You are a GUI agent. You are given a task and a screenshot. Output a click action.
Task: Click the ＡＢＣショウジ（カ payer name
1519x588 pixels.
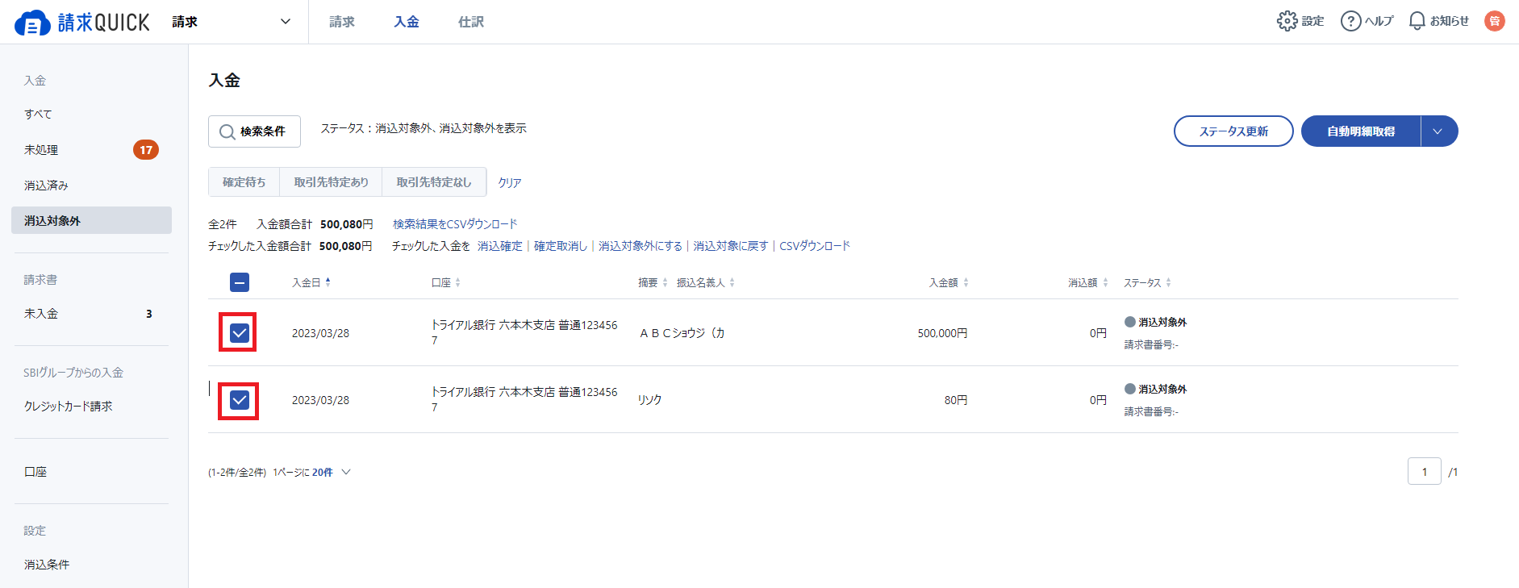(x=682, y=333)
